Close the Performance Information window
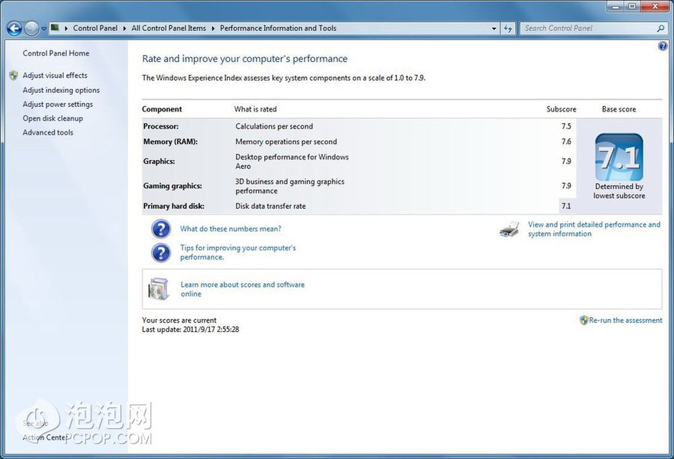The width and height of the screenshot is (674, 459). [x=655, y=7]
